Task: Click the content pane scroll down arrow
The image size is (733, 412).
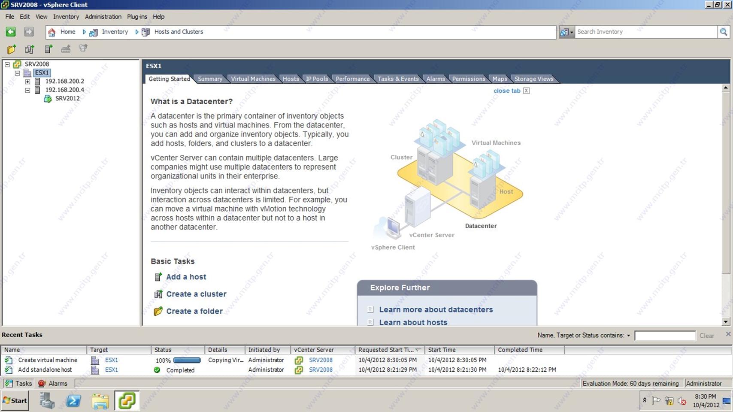Action: point(726,321)
